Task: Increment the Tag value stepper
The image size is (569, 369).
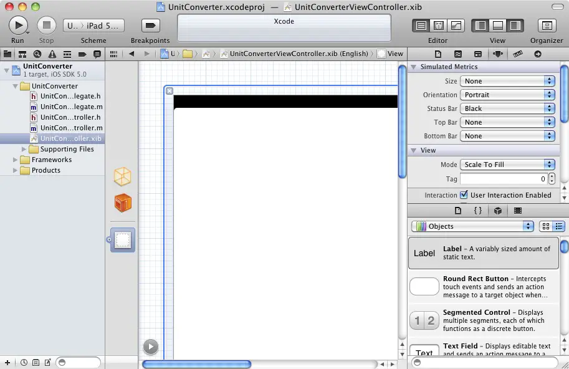Action: coord(552,176)
